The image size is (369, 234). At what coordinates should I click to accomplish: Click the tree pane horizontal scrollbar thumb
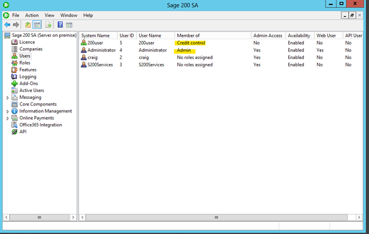[x=39, y=217]
